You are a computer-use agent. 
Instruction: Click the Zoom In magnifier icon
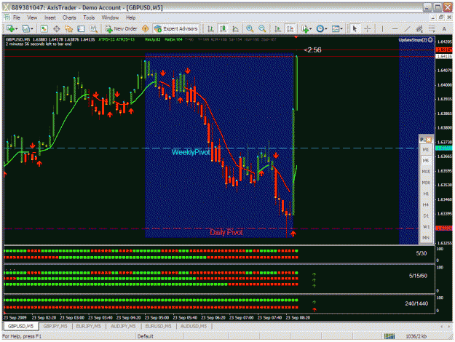click(x=250, y=28)
